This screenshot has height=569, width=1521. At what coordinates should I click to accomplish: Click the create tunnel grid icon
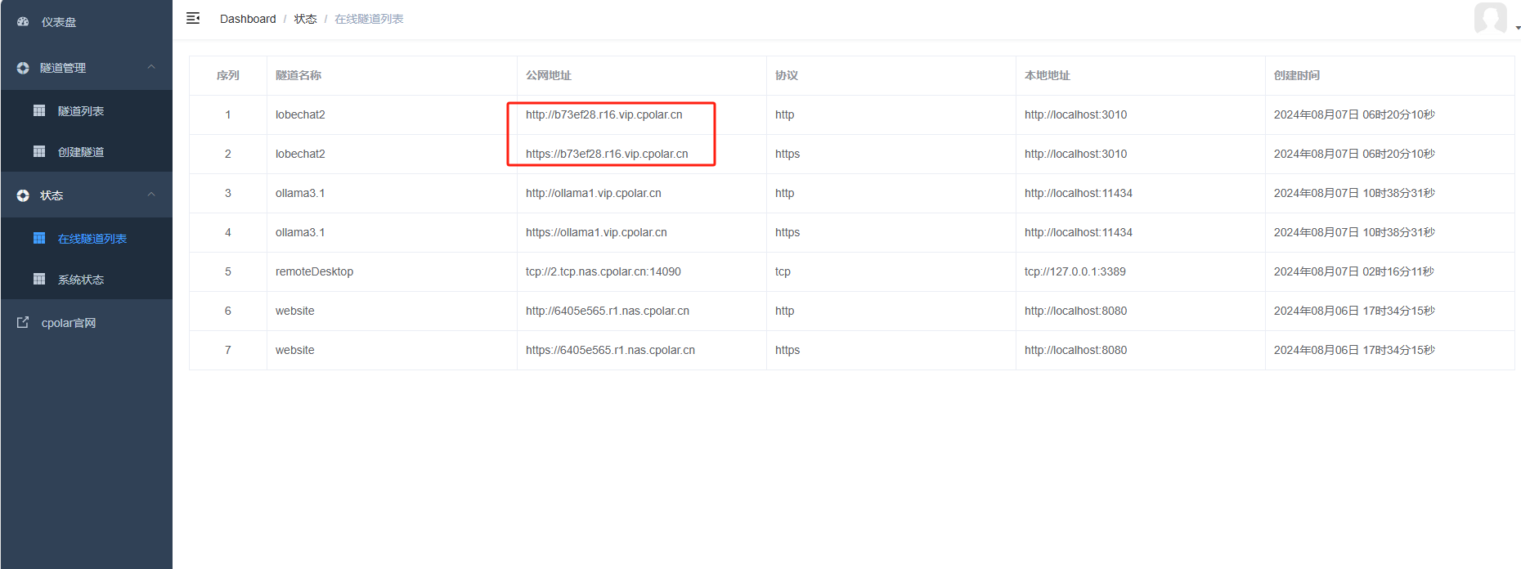pyautogui.click(x=39, y=151)
